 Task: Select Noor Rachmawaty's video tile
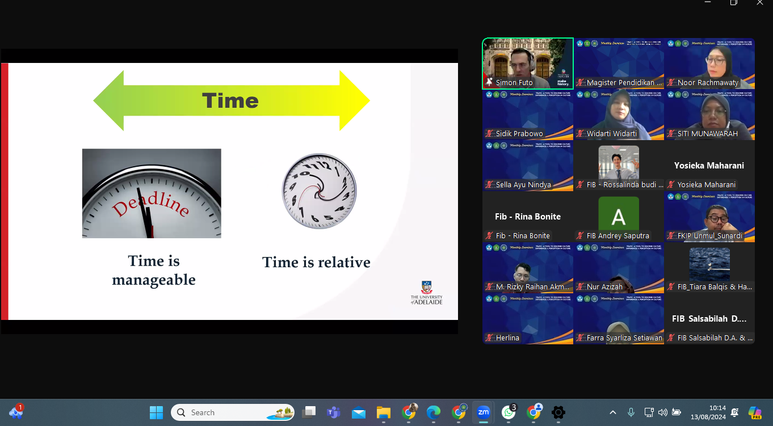pos(709,64)
